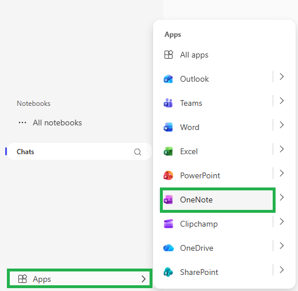Click the ellipsis beside All notebooks
Image resolution: width=298 pixels, height=291 pixels.
coord(22,122)
